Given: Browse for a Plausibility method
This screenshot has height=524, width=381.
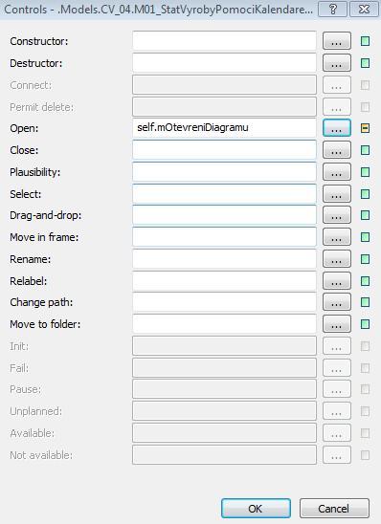Looking at the screenshot, I should pos(337,172).
